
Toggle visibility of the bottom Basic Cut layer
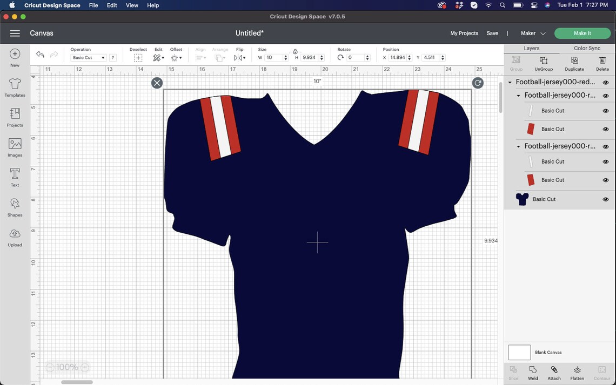pyautogui.click(x=606, y=199)
